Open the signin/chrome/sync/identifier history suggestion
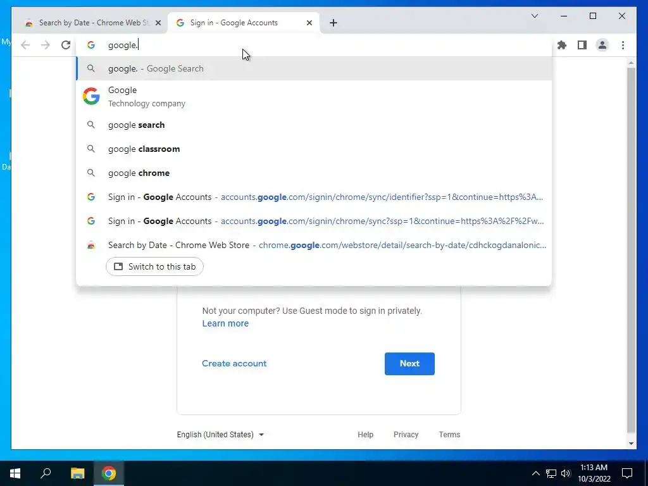648x486 pixels. coord(314,197)
